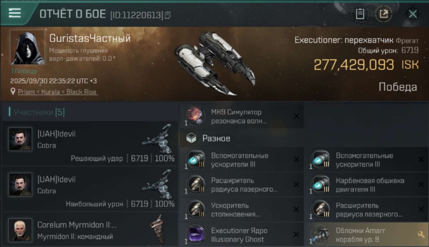The image size is (429, 247).
Task: View the Executioner ship image
Action: click(214, 63)
